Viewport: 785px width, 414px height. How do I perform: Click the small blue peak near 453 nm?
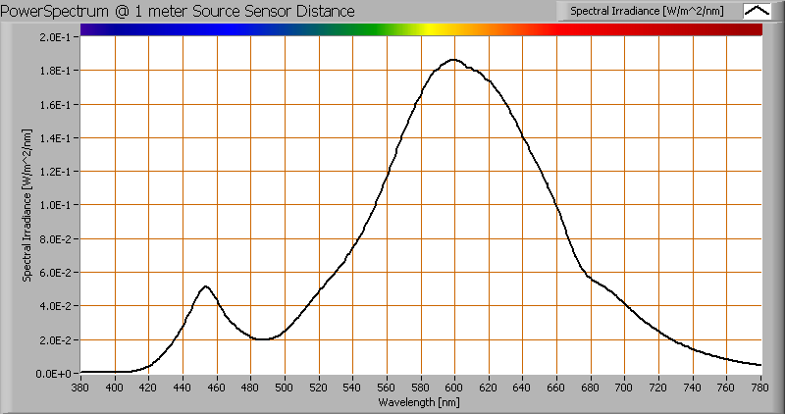pos(205,286)
